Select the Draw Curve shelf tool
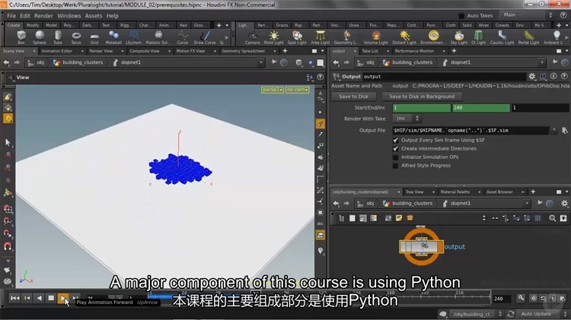571x320 pixels. click(205, 37)
